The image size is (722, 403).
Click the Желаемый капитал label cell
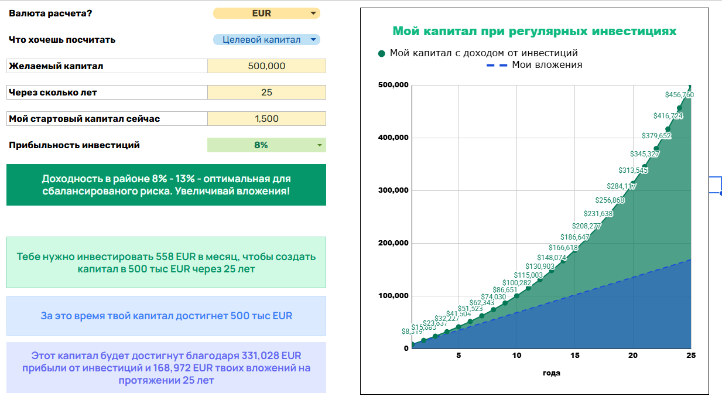pos(107,66)
